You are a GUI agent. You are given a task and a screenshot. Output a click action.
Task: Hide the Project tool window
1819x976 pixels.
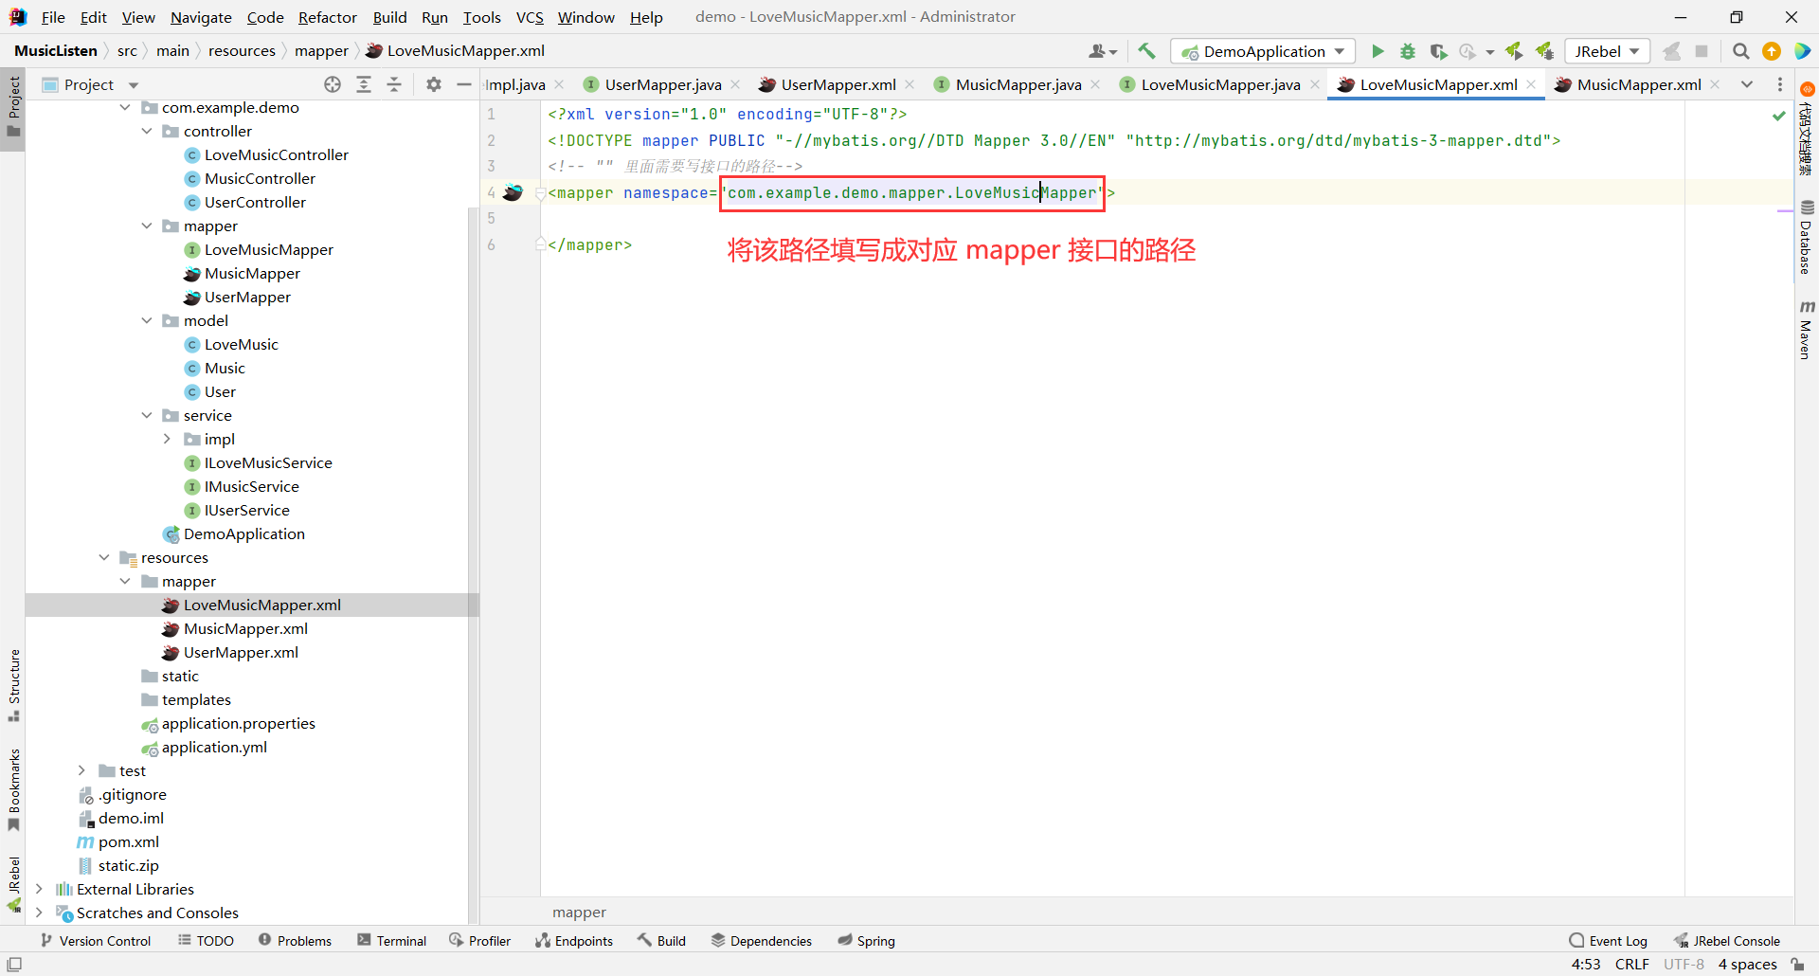coord(463,84)
